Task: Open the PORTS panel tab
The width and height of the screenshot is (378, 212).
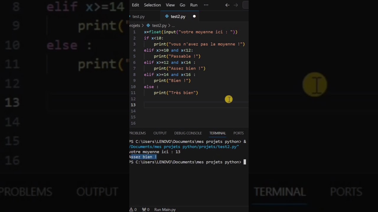Action: point(239,133)
